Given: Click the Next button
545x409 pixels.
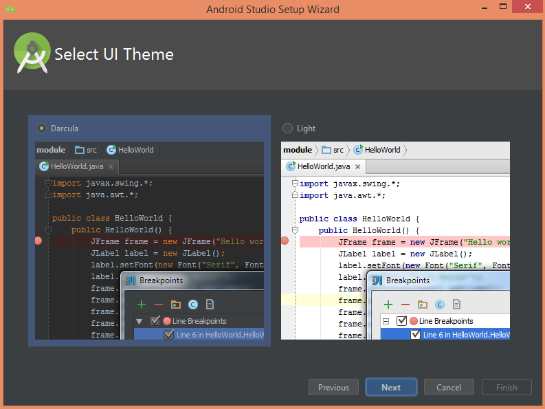Looking at the screenshot, I should (391, 387).
